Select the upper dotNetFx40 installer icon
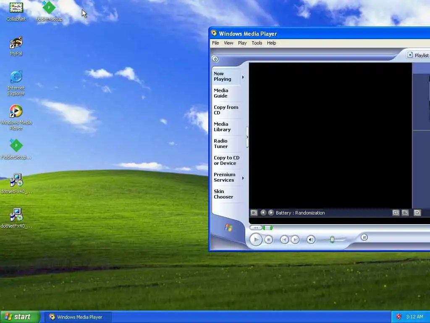 pyautogui.click(x=16, y=184)
